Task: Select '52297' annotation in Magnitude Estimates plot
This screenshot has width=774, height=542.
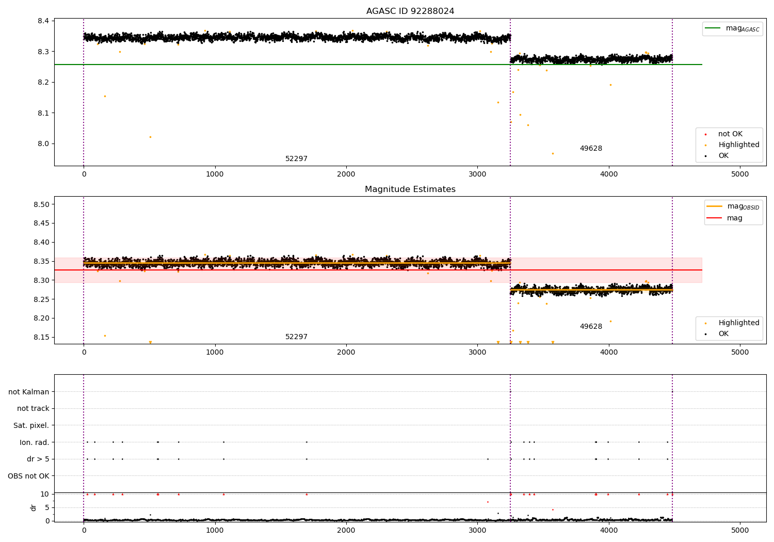Action: coord(297,337)
